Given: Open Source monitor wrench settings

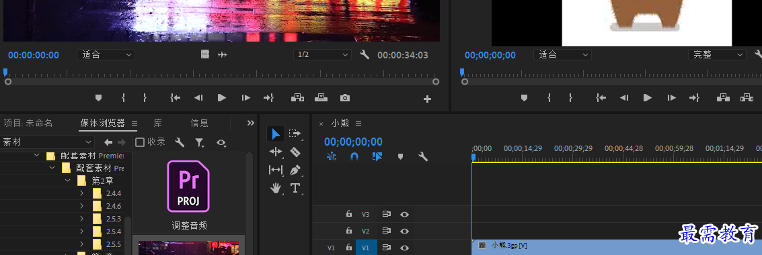Looking at the screenshot, I should 365,55.
